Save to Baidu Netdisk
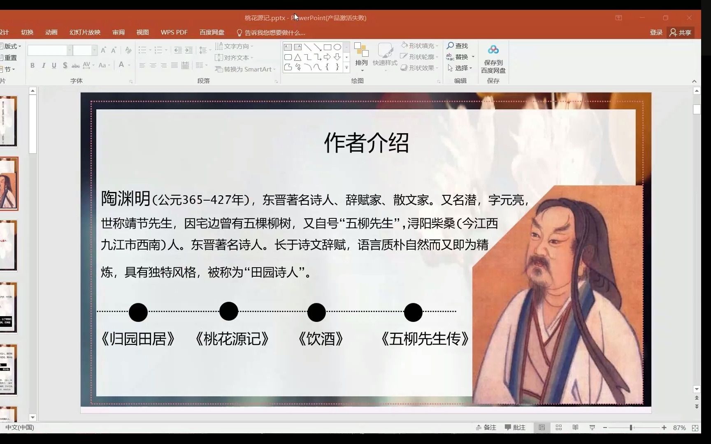This screenshot has height=444, width=711. click(x=493, y=59)
